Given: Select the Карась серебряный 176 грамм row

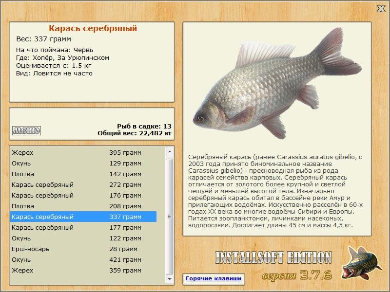Looking at the screenshot, I should click(83, 196).
